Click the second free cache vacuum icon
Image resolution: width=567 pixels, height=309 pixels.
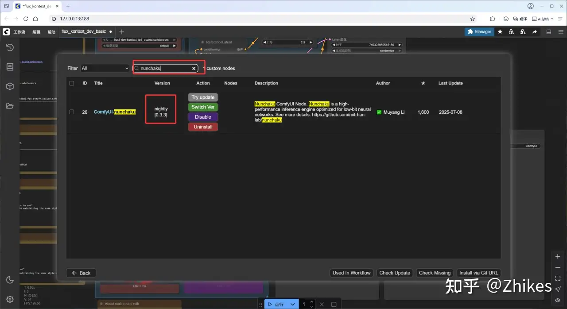[523, 32]
